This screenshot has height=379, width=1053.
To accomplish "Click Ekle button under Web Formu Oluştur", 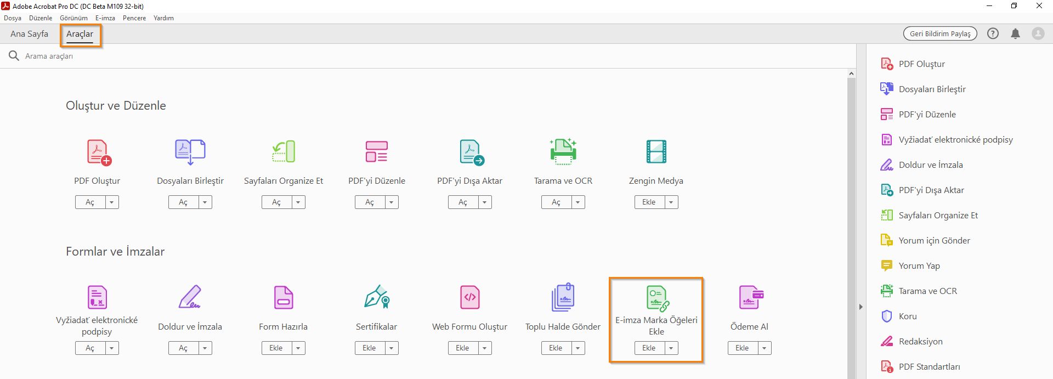I will tap(463, 348).
